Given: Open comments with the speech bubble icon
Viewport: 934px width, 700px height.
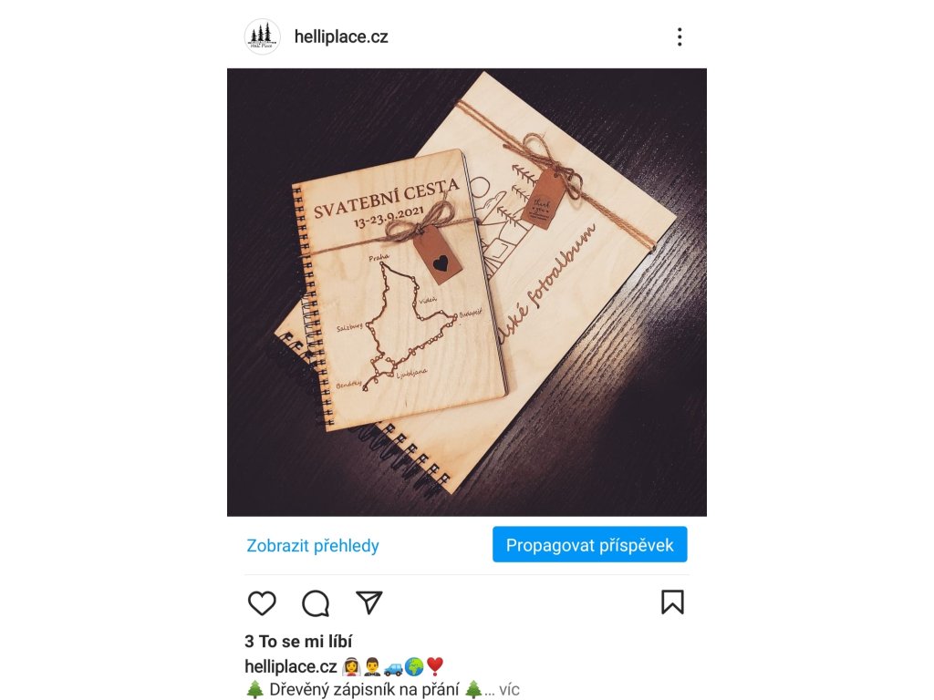Looking at the screenshot, I should tap(316, 603).
